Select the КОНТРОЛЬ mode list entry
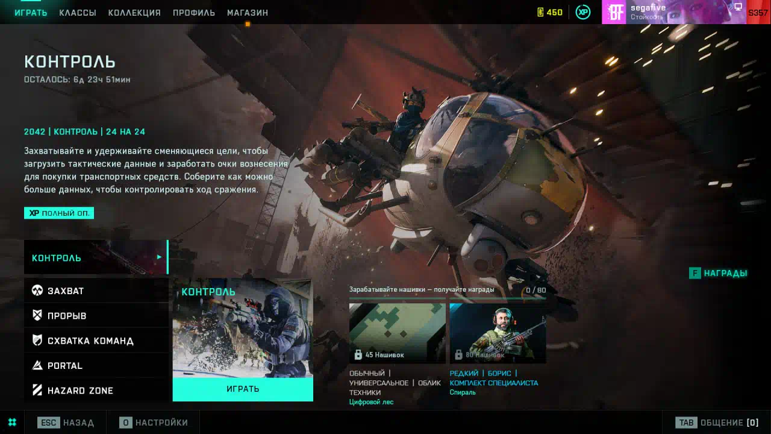 pyautogui.click(x=96, y=257)
